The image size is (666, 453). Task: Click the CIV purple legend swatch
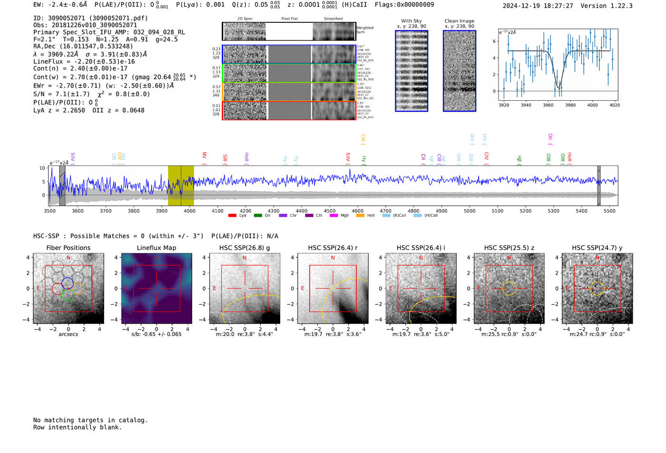click(283, 215)
